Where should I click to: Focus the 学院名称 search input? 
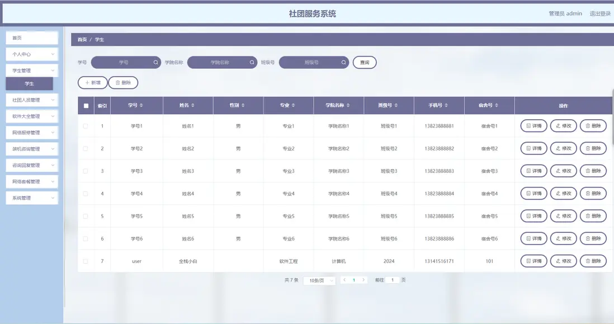click(x=222, y=62)
